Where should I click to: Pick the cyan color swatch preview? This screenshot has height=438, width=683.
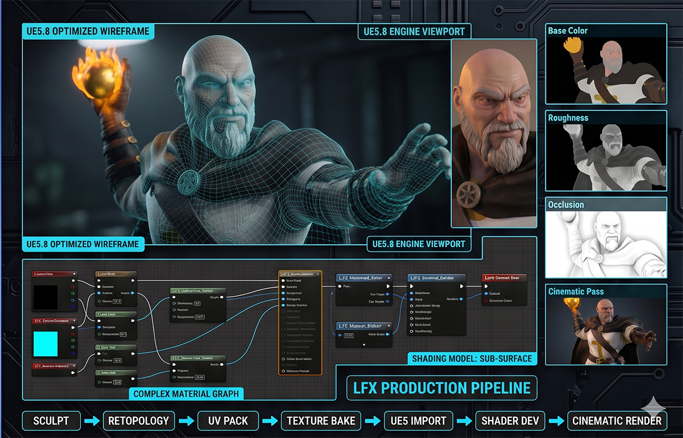pos(45,344)
